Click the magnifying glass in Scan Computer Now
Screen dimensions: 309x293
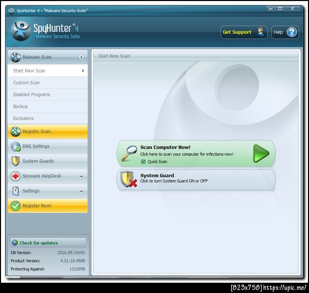pos(129,153)
